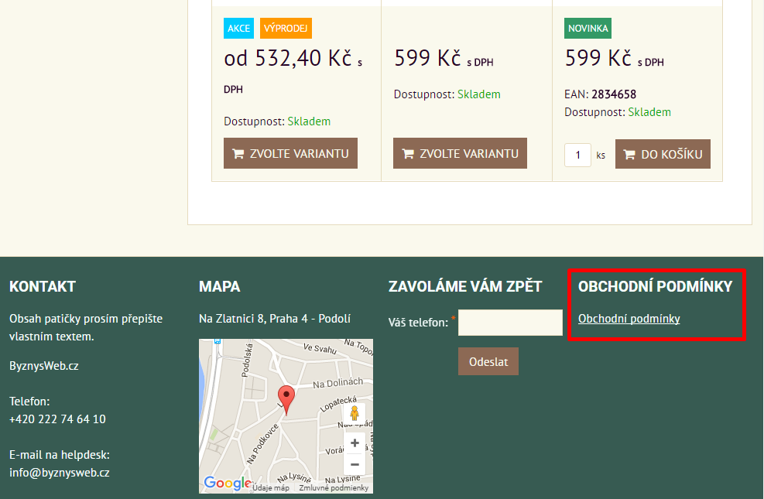764x499 pixels.
Task: Zoom out on the map
Action: pyautogui.click(x=355, y=464)
